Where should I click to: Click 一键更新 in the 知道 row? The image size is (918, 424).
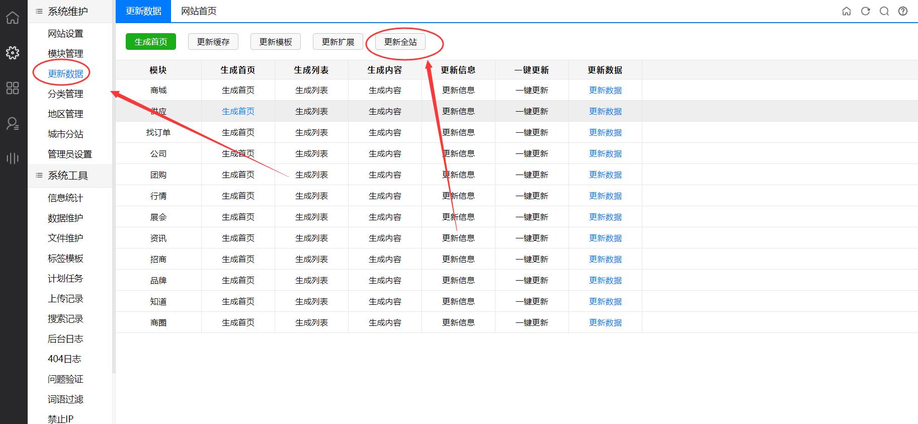(532, 302)
